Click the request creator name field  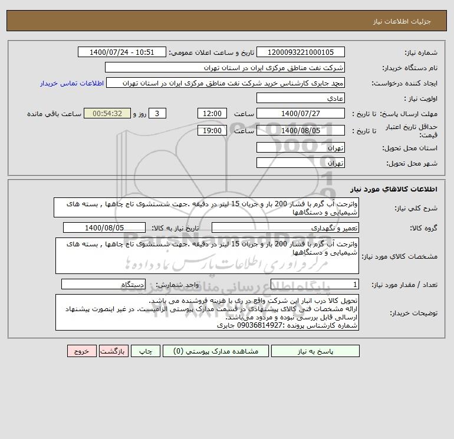pyautogui.click(x=225, y=83)
